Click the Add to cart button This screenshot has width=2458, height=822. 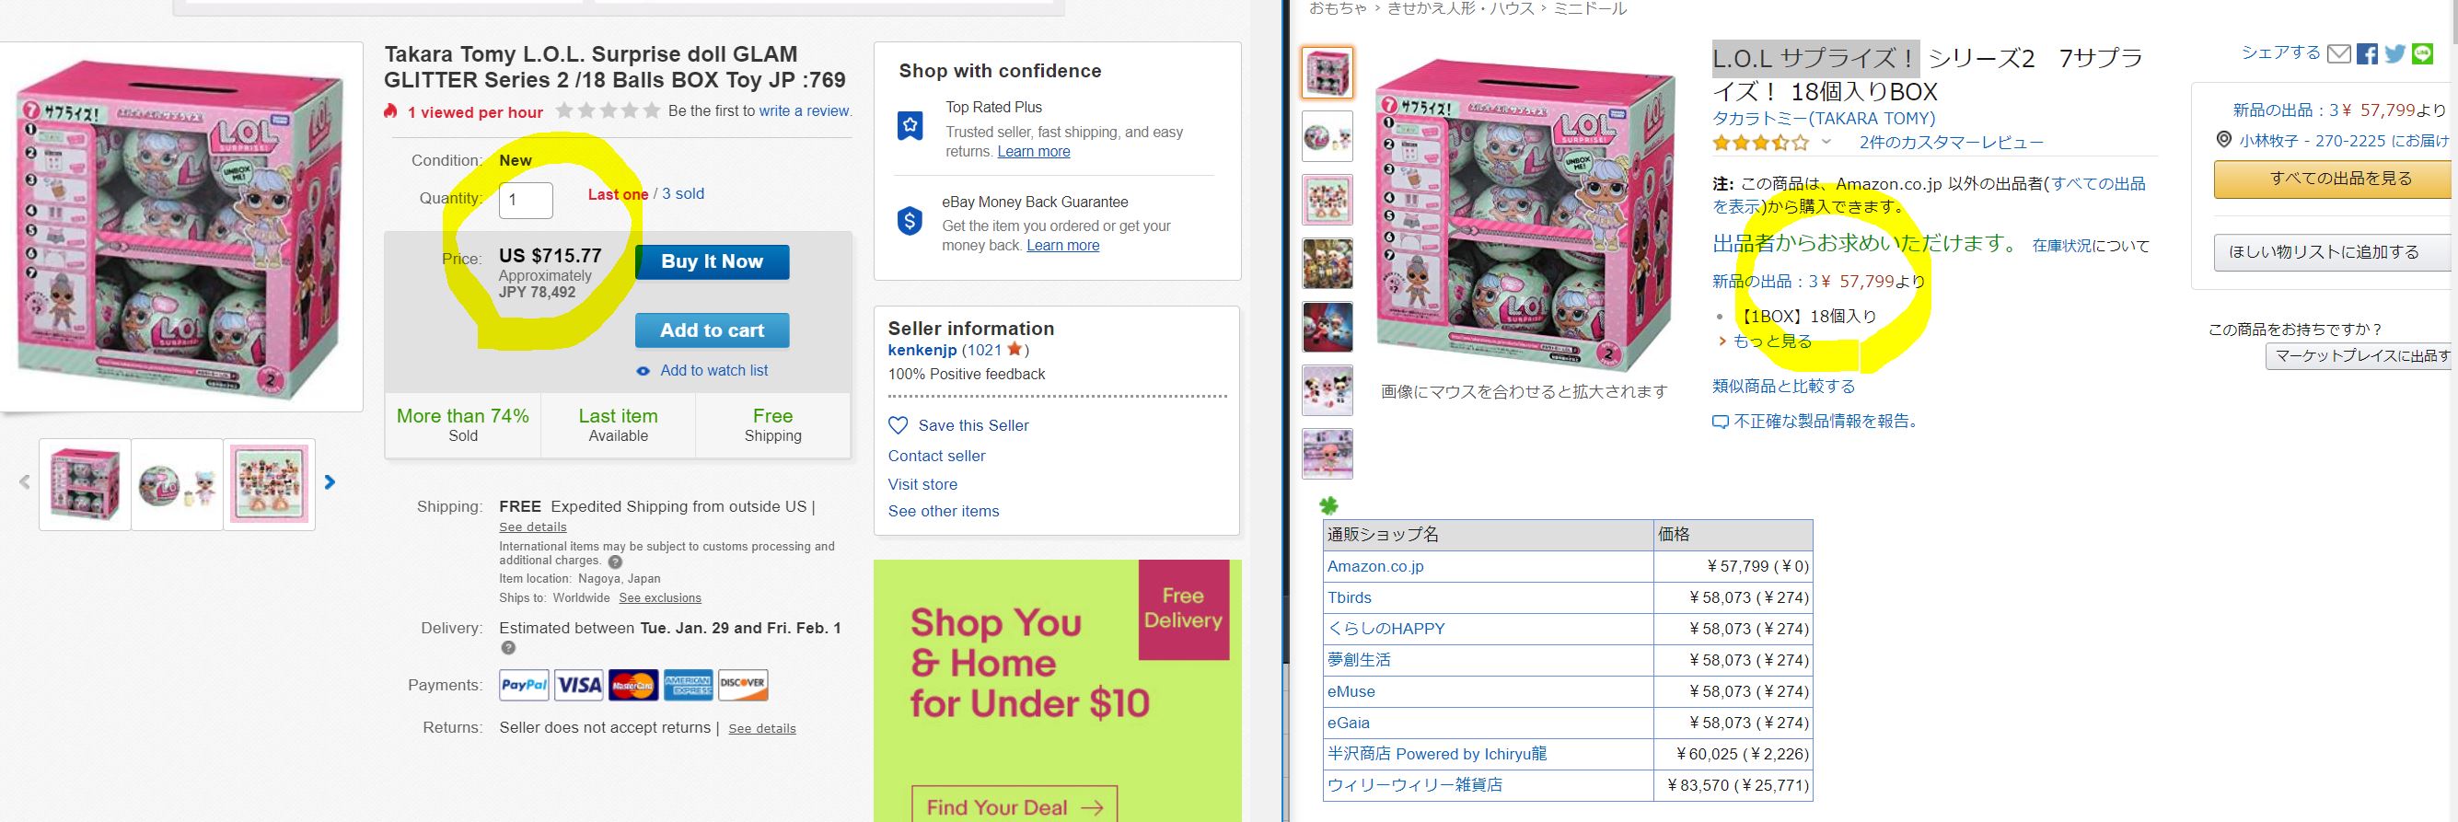712,330
